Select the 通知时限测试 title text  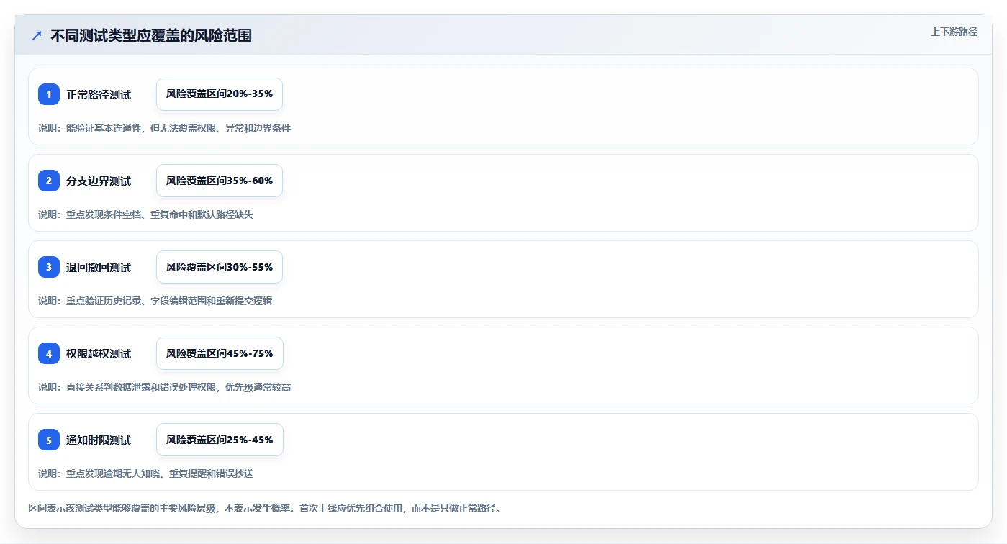click(x=99, y=440)
